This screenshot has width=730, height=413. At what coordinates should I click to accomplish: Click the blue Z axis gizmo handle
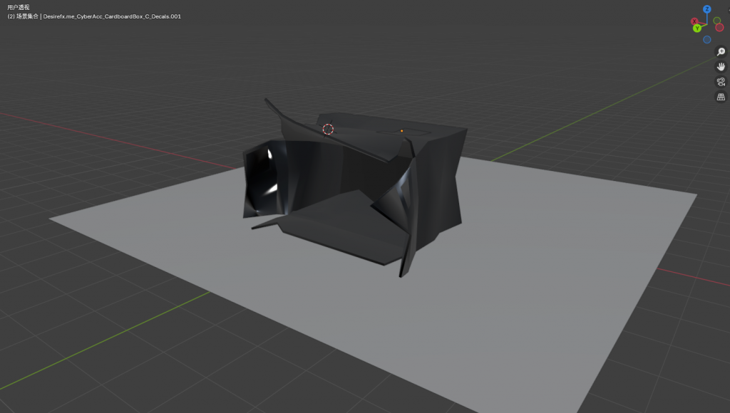706,9
